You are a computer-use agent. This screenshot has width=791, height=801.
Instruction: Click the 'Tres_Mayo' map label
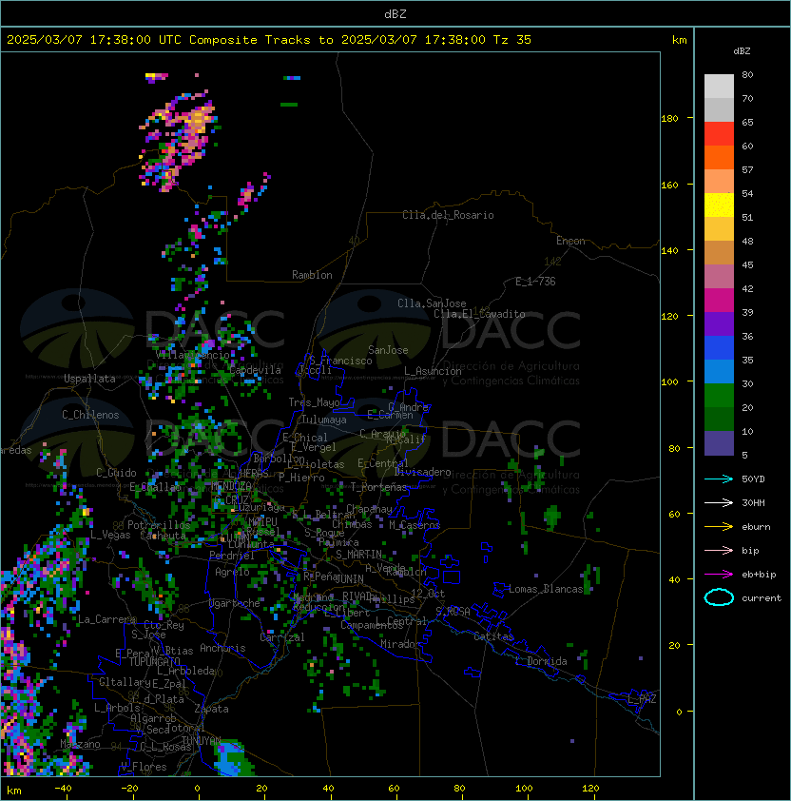pyautogui.click(x=314, y=402)
